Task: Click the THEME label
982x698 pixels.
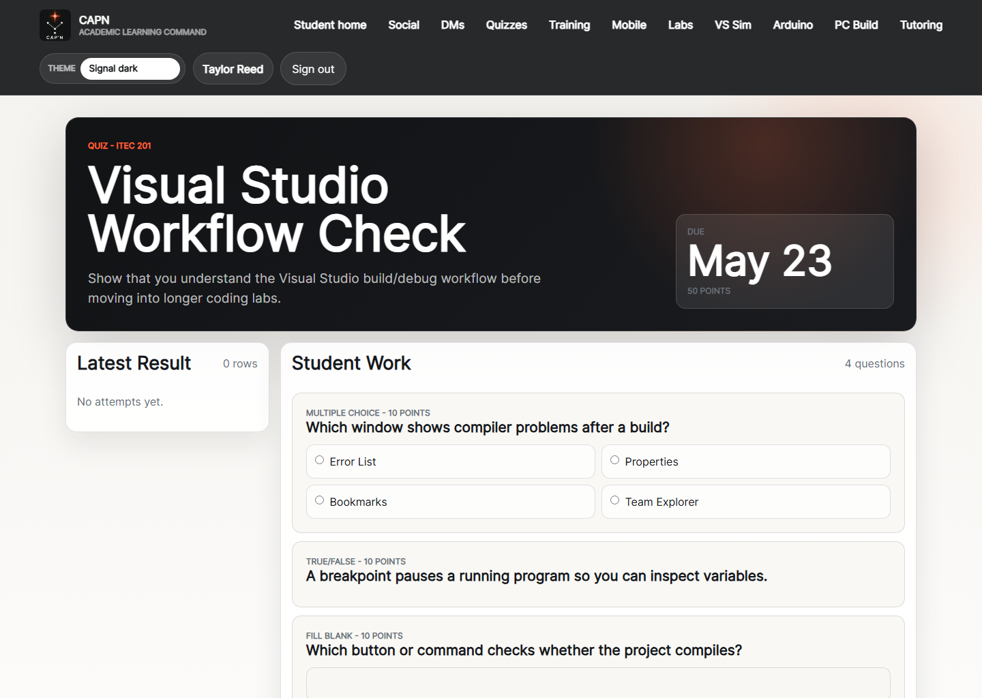Action: click(x=61, y=69)
